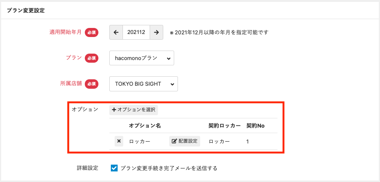Focus the 202112 year-month field
Screen dimensions: 380x182
click(x=136, y=32)
